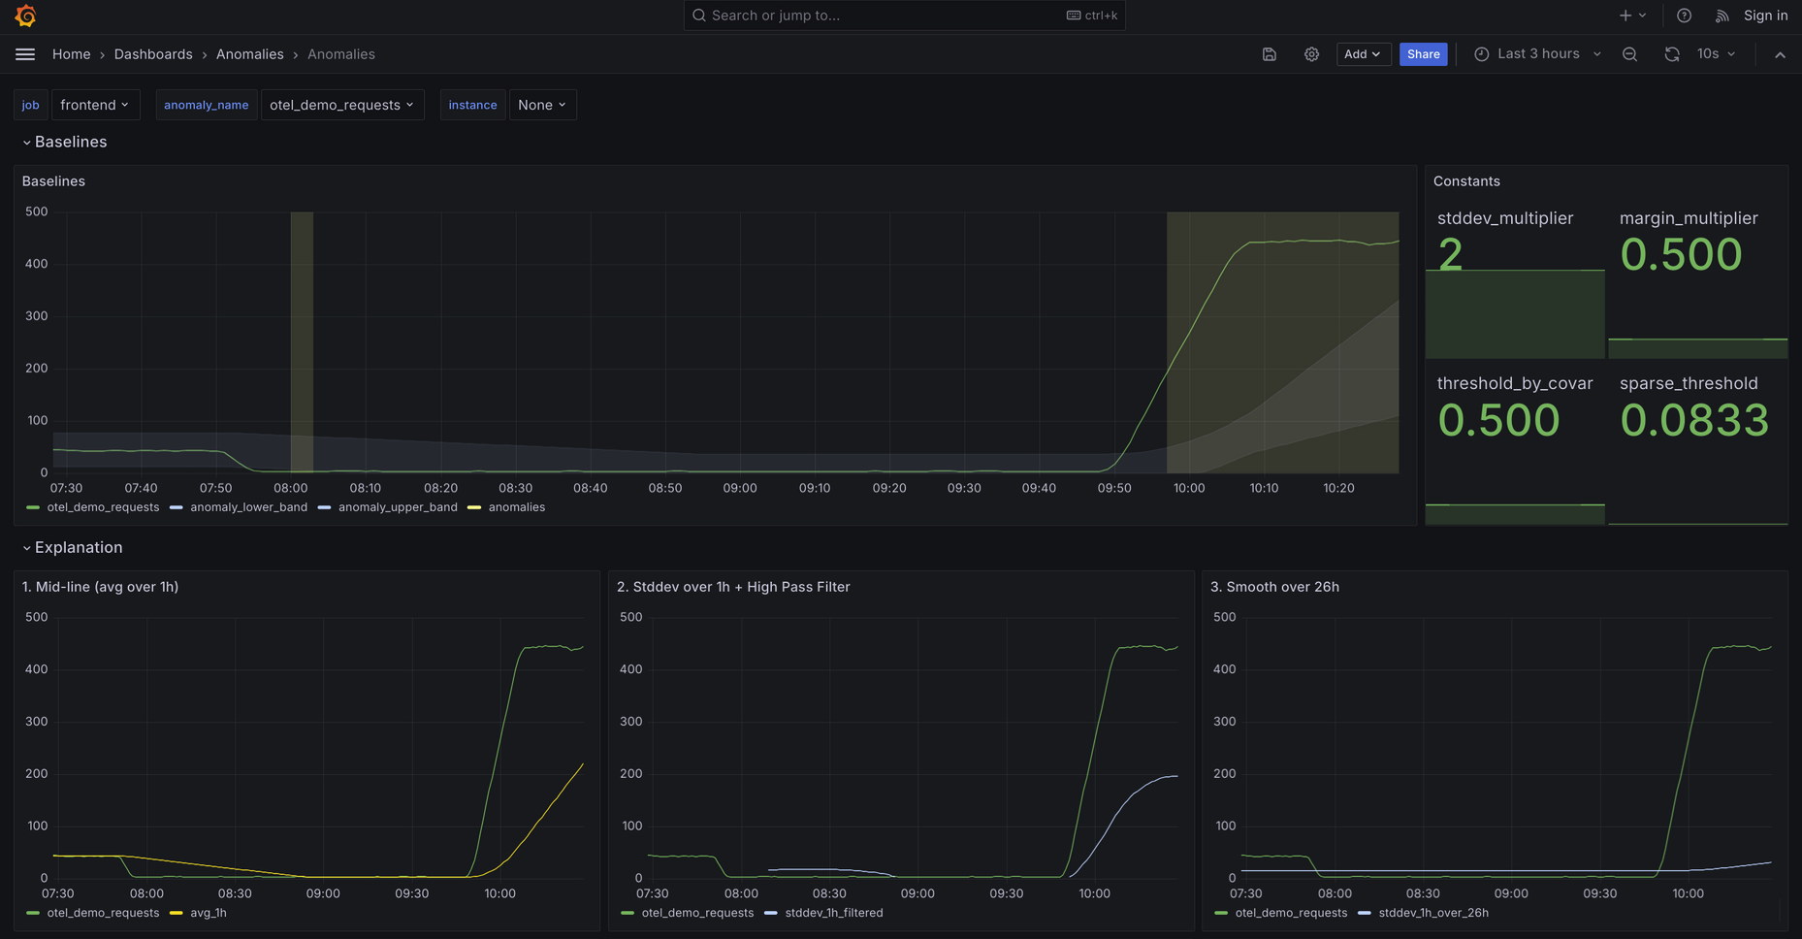Image resolution: width=1802 pixels, height=939 pixels.
Task: Collapse the Explanation row
Action: pos(78,547)
